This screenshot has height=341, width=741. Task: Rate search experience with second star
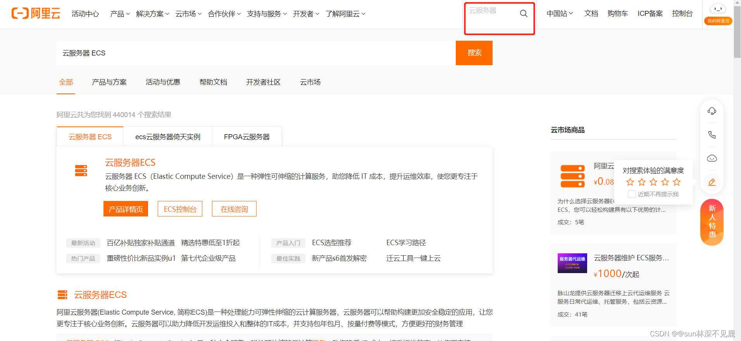click(642, 182)
